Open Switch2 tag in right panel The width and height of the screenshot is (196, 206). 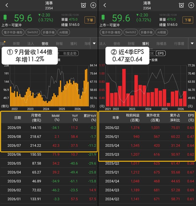[x=131, y=32]
